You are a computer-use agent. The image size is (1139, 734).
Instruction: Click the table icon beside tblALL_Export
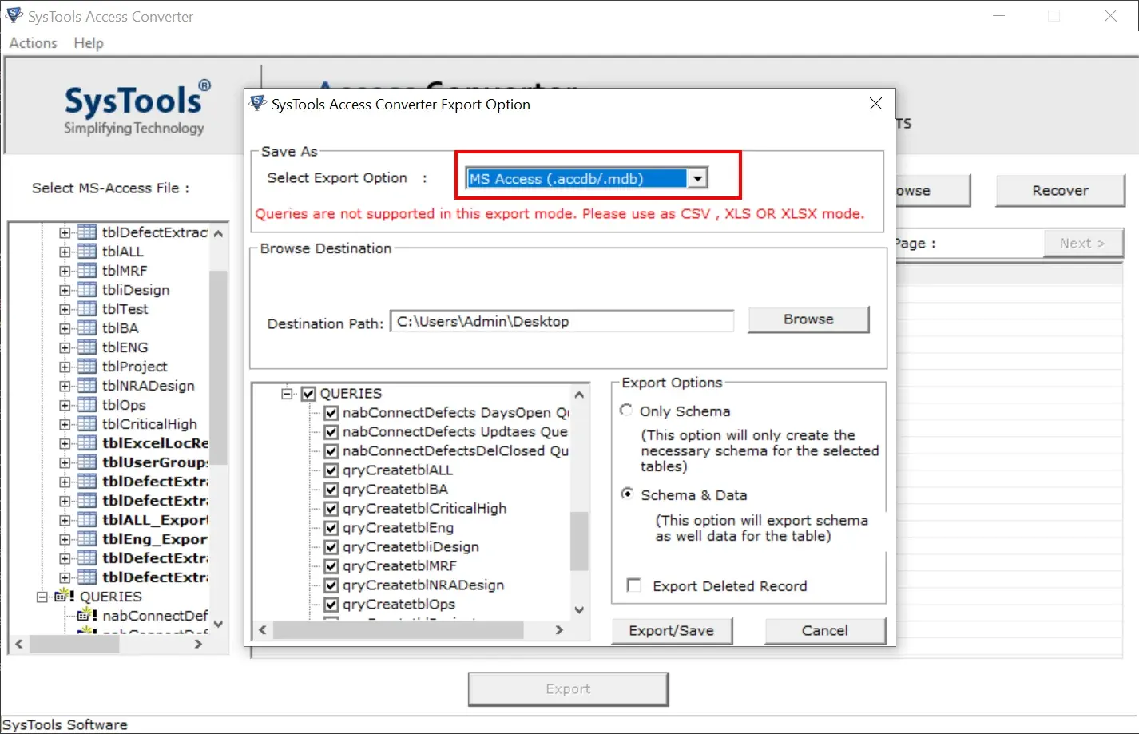[x=87, y=520]
